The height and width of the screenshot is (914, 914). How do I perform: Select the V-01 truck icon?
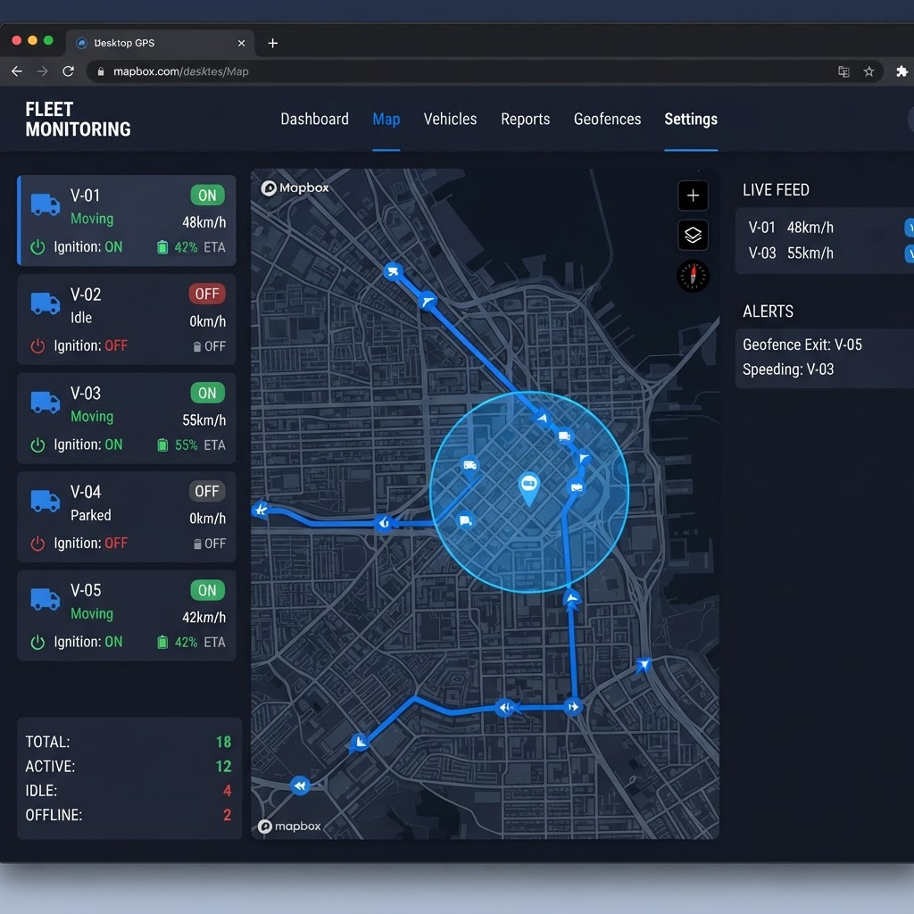(45, 204)
